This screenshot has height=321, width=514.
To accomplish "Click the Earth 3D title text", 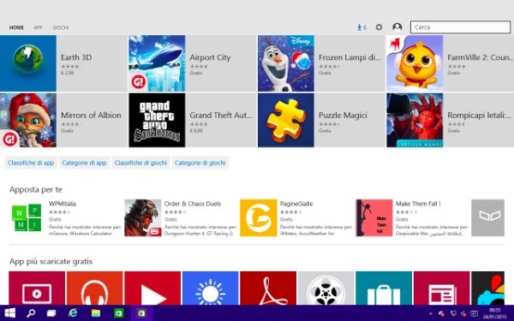I will coord(76,57).
